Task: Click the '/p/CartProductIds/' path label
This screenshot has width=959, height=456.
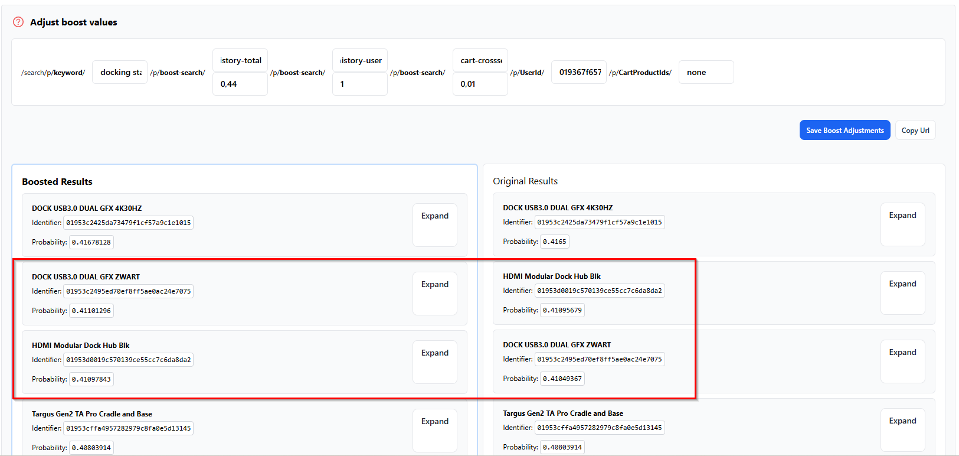Action: 640,73
